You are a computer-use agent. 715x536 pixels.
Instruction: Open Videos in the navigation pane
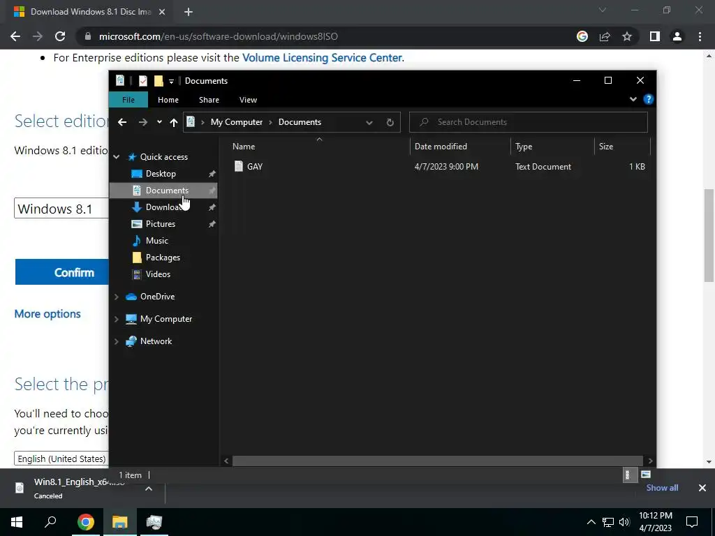(x=158, y=274)
